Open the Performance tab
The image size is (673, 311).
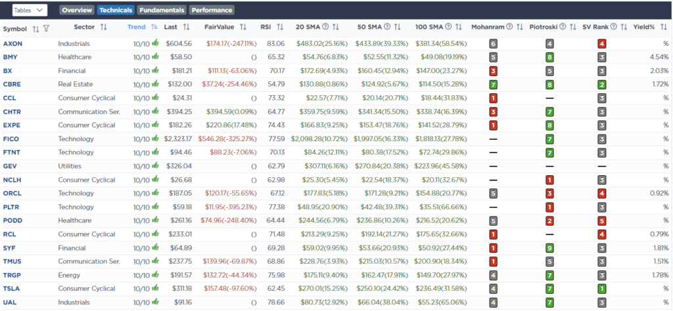(212, 10)
